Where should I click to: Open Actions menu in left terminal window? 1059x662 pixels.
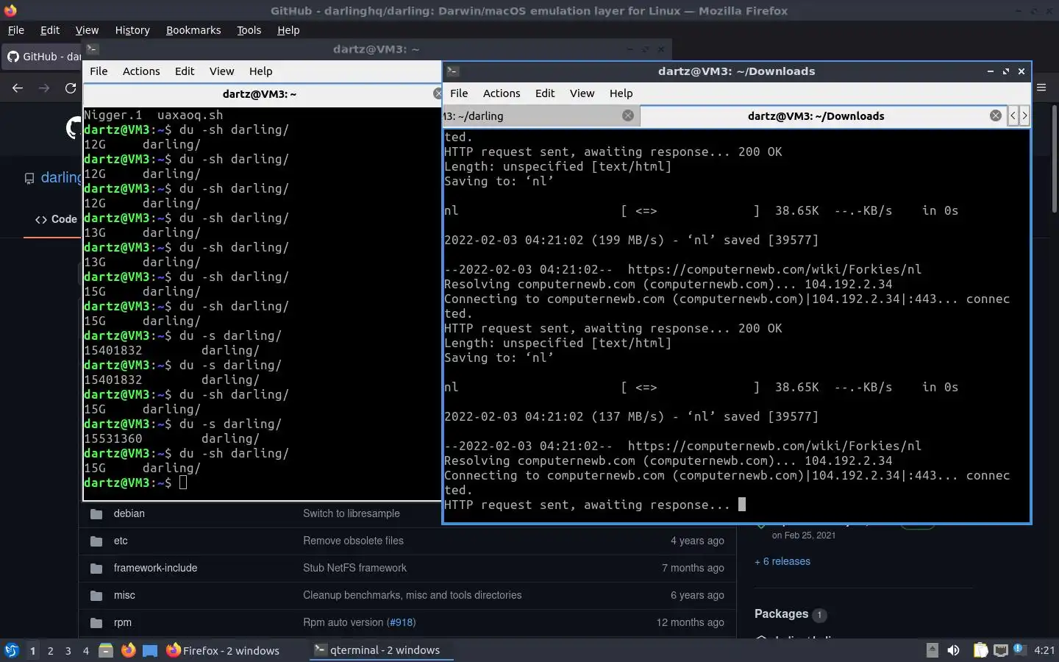[141, 71]
